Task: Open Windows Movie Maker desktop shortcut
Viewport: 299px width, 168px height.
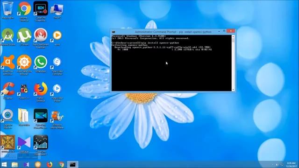Action: (x=57, y=120)
